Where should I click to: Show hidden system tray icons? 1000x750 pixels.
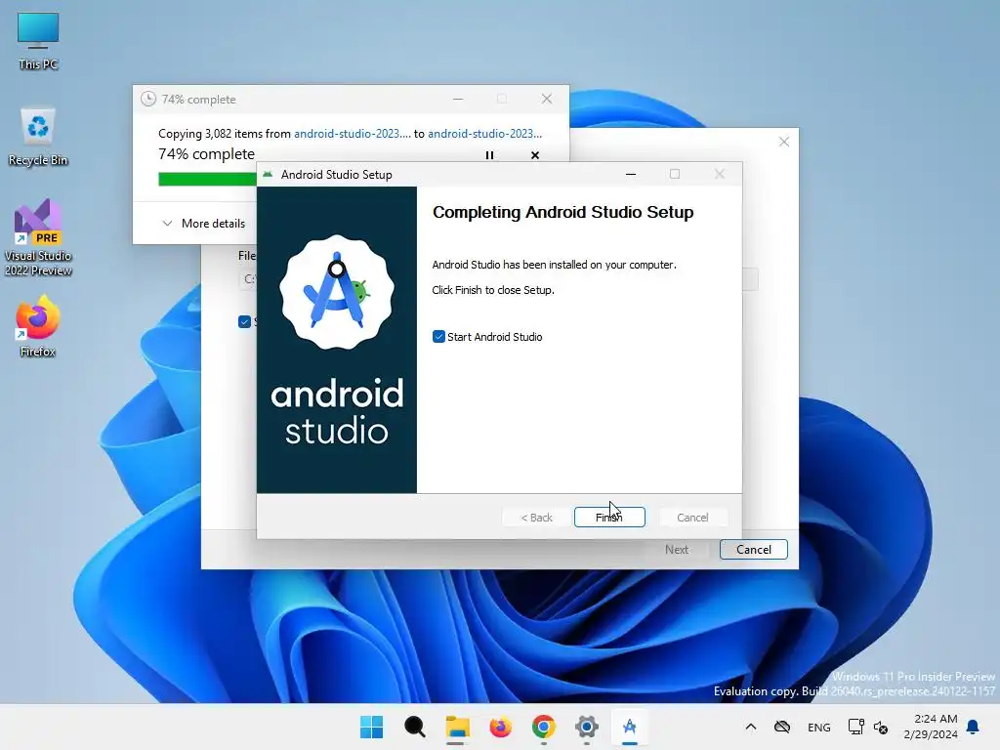pyautogui.click(x=751, y=727)
